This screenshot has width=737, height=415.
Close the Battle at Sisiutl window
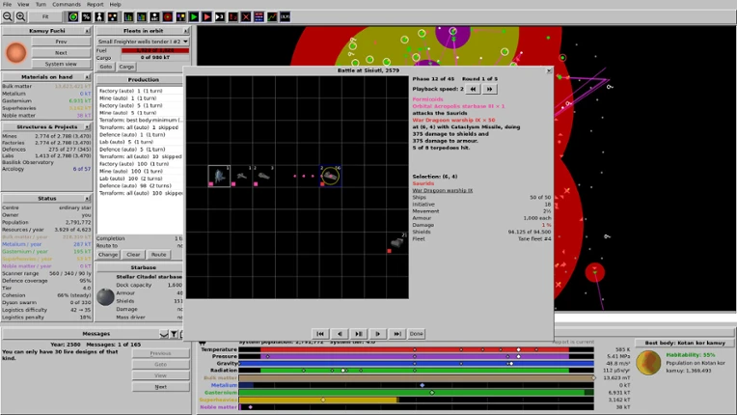(x=549, y=70)
